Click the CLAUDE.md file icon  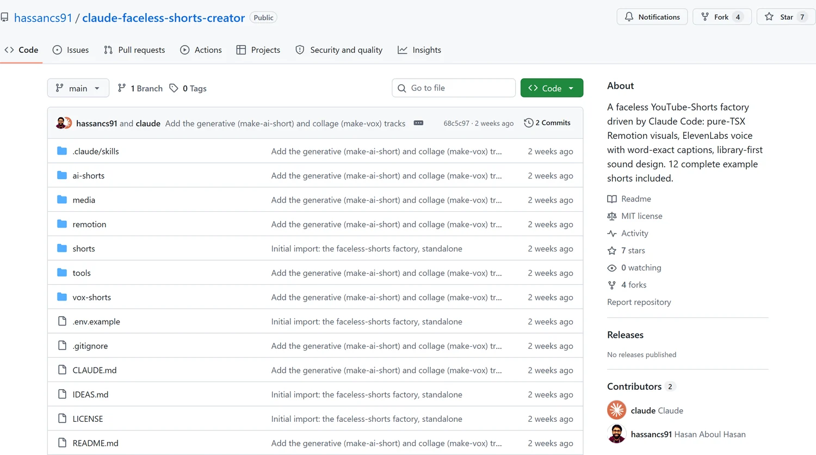coord(62,370)
